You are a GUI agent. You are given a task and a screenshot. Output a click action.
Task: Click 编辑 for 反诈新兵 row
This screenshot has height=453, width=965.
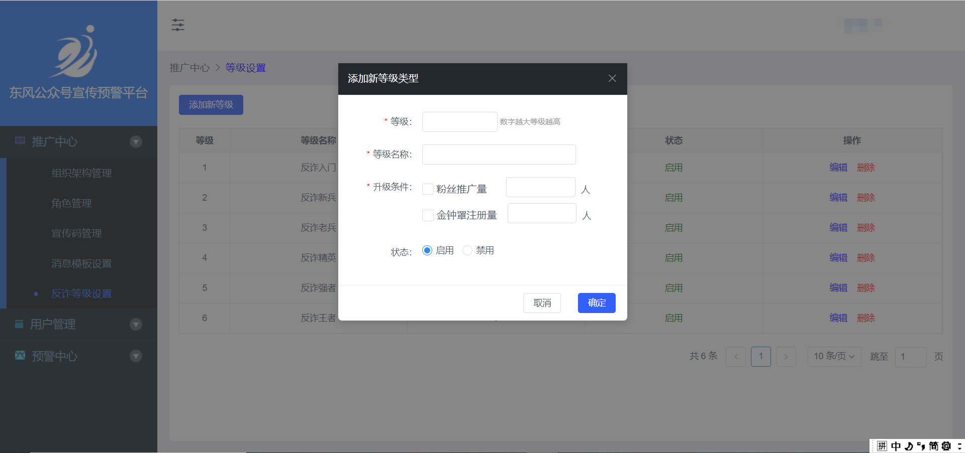click(x=838, y=198)
